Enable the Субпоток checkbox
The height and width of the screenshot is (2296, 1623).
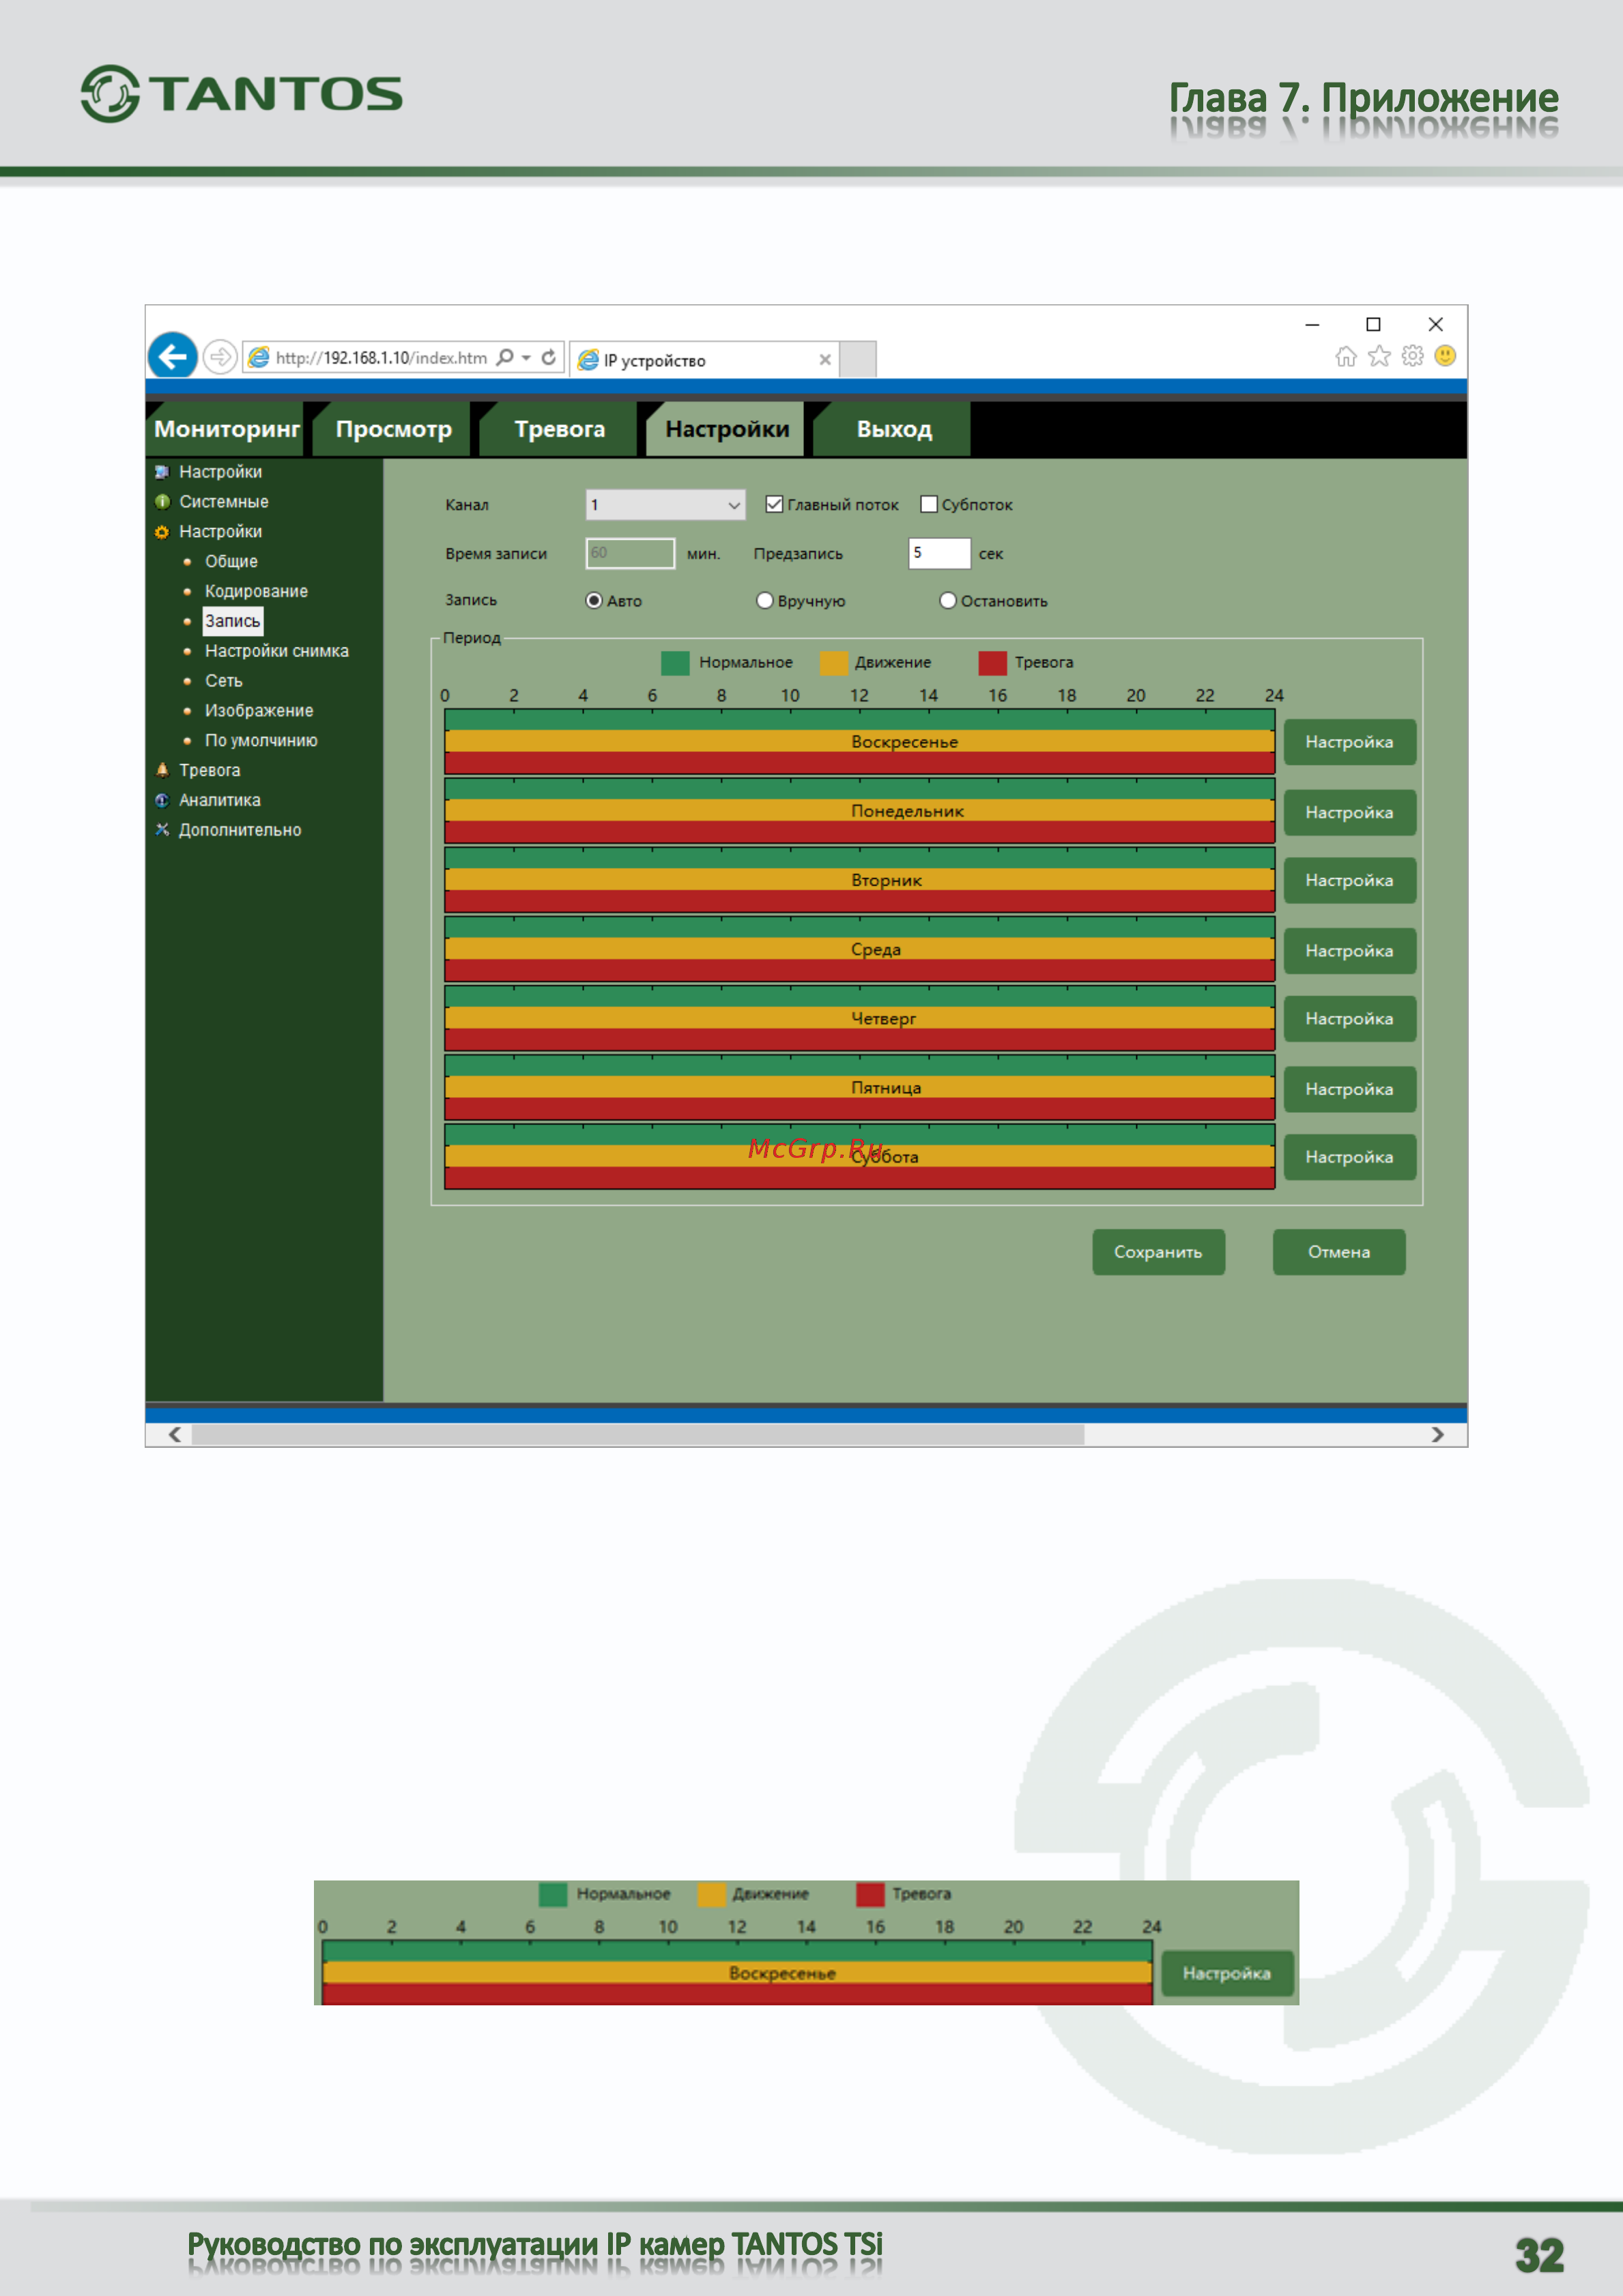pyautogui.click(x=929, y=504)
